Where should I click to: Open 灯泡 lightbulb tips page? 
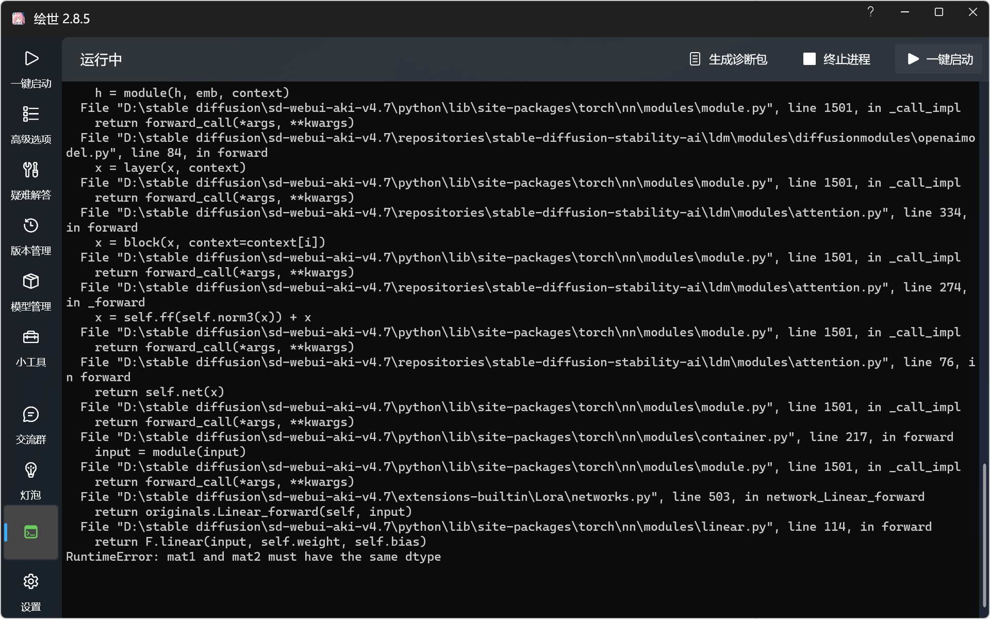31,481
